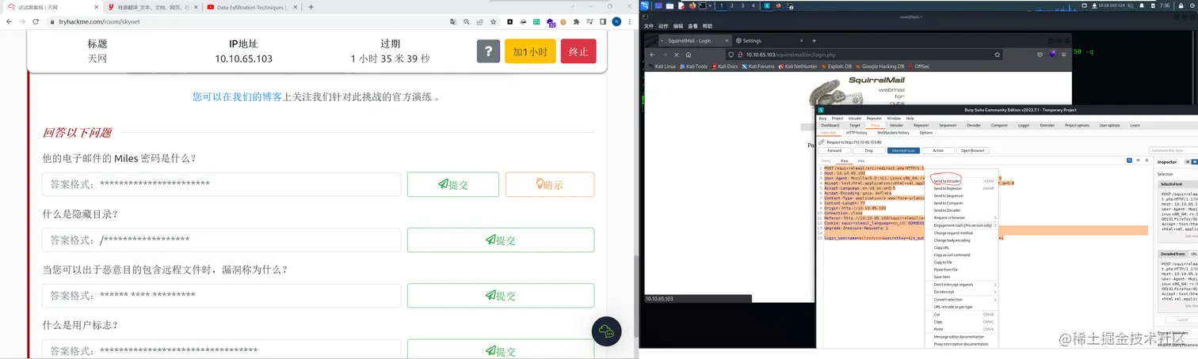Screen dimensions: 1198x359
Task: Click the yellow 加1小时 button
Action: [x=530, y=51]
